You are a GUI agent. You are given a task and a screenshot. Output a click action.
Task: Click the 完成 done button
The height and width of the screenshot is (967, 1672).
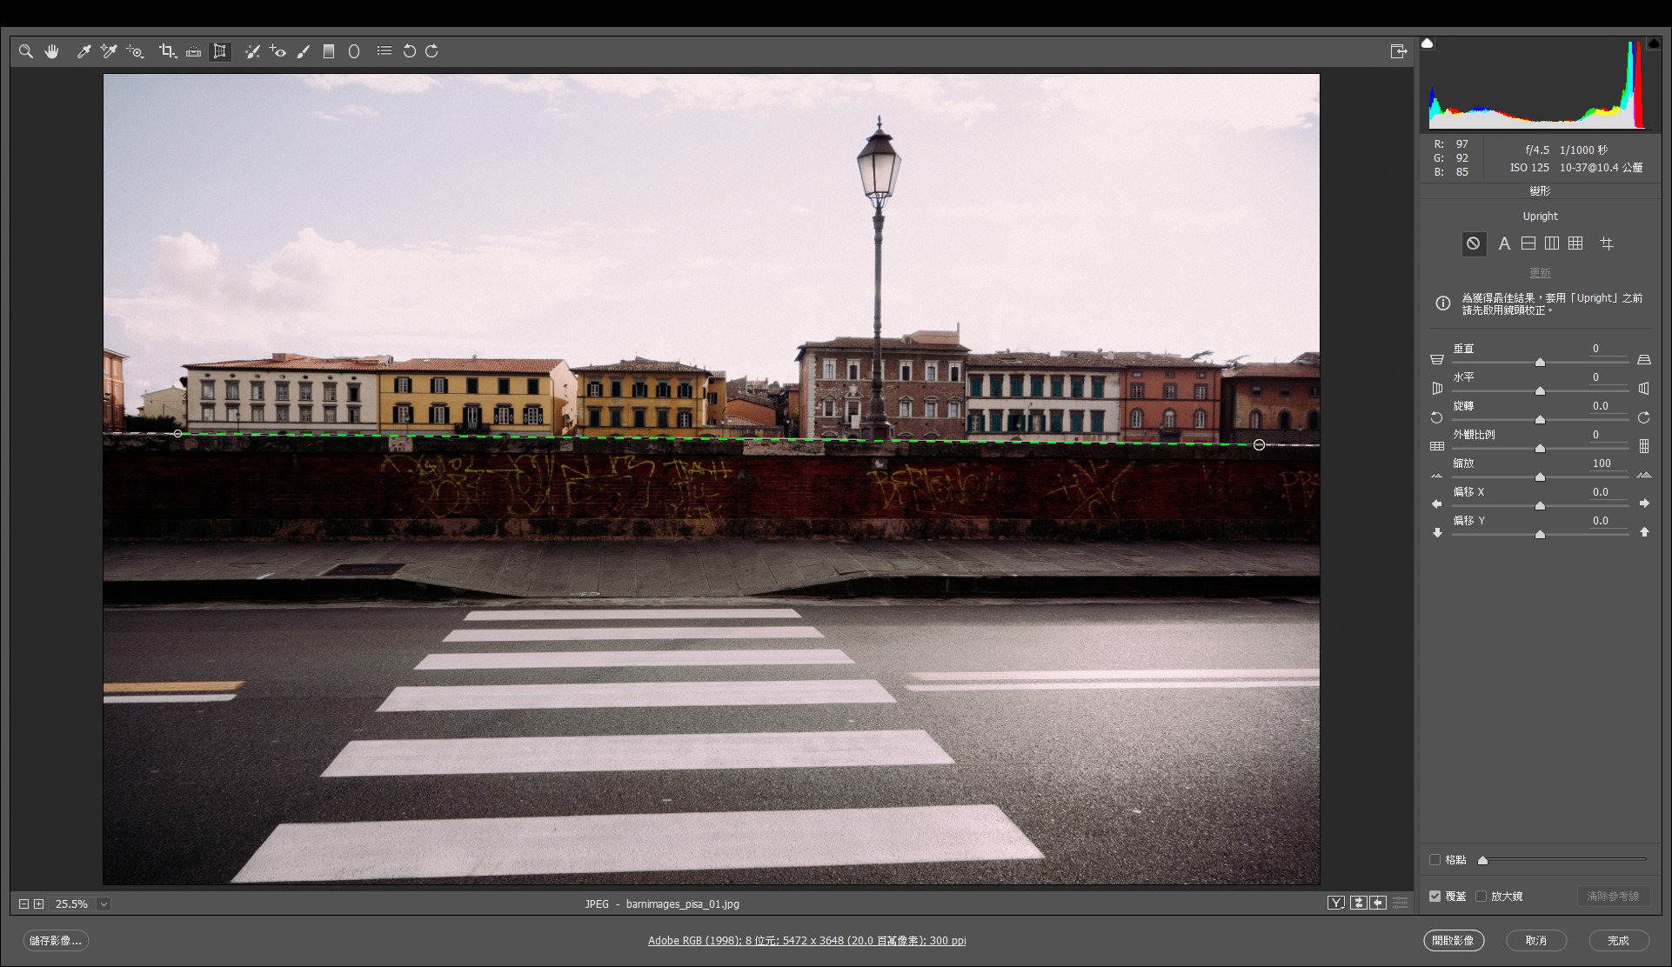pos(1618,941)
